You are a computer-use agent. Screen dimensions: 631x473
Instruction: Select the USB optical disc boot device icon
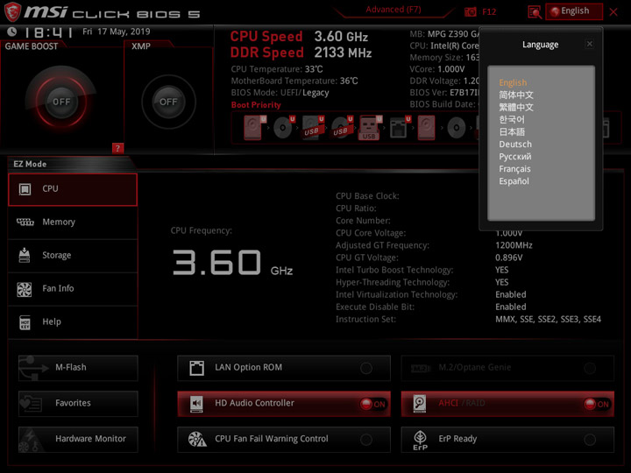click(x=341, y=128)
